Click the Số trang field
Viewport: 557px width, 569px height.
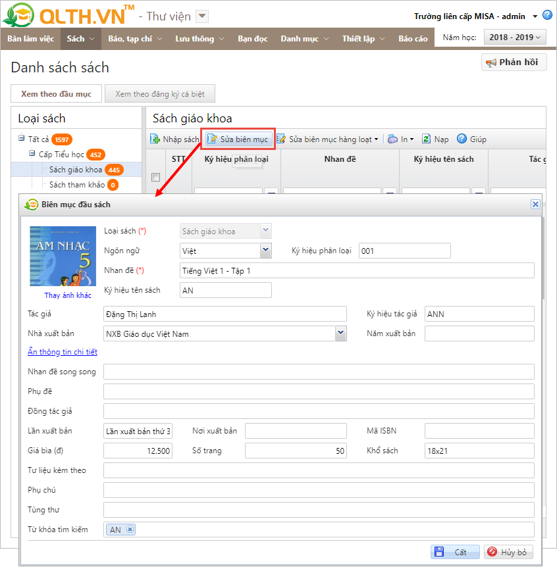(x=296, y=451)
